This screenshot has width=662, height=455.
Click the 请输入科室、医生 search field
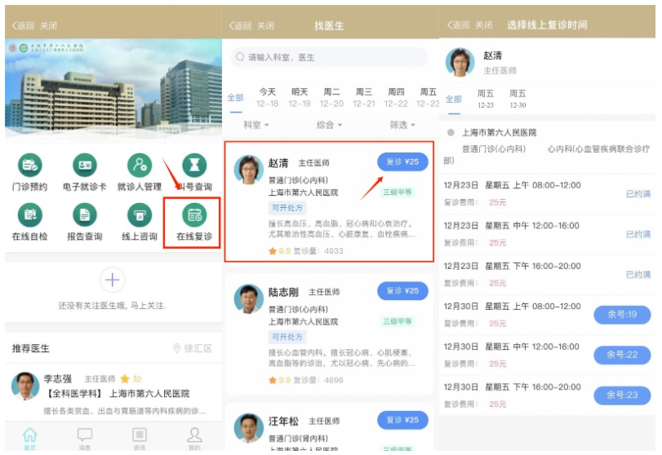[330, 57]
